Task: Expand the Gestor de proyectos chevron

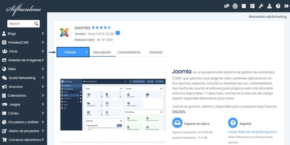Action: tap(43, 131)
